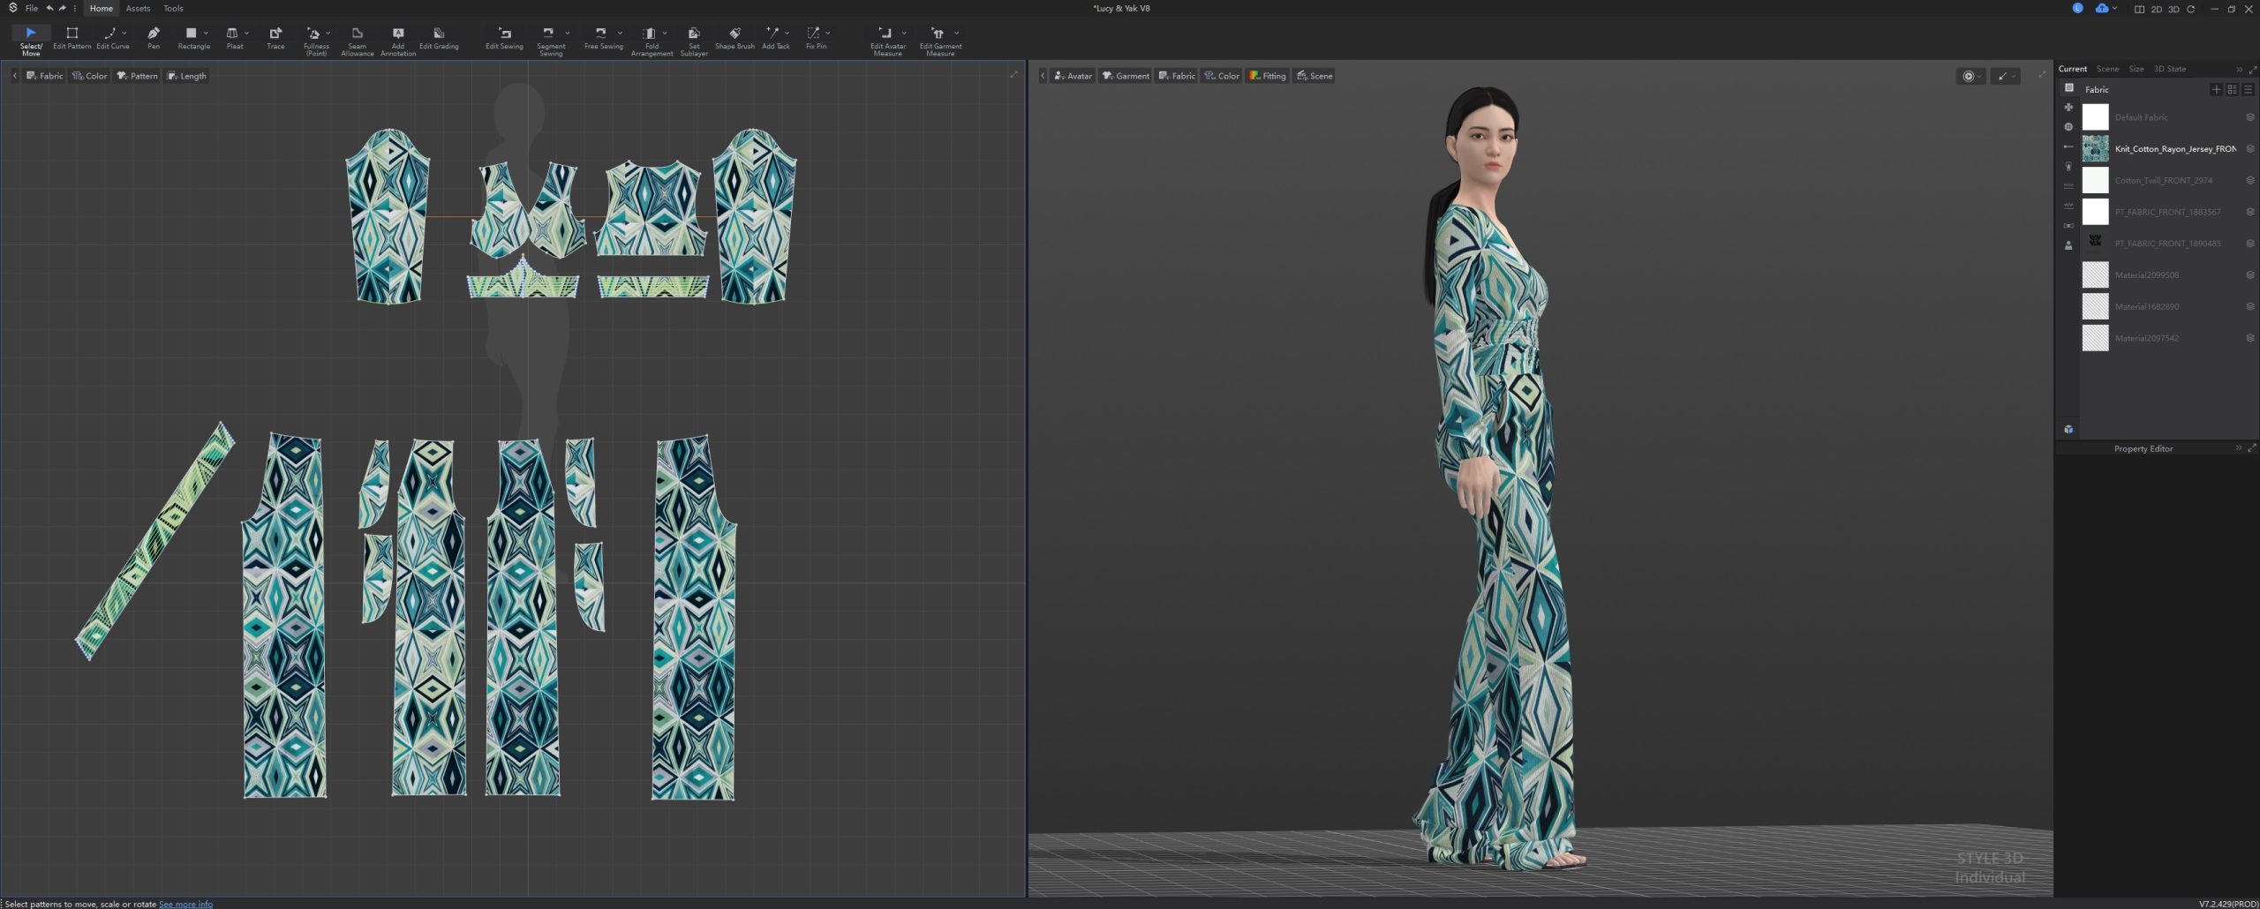Click the undo arrow in title bar
The image size is (2260, 909).
click(49, 8)
